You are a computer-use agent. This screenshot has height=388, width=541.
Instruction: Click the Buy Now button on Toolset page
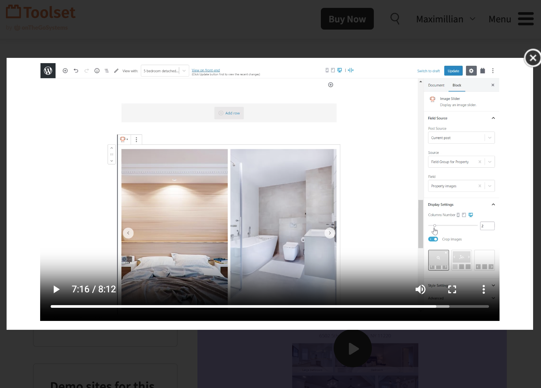pos(347,19)
